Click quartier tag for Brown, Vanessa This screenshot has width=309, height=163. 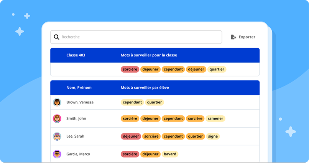(154, 102)
